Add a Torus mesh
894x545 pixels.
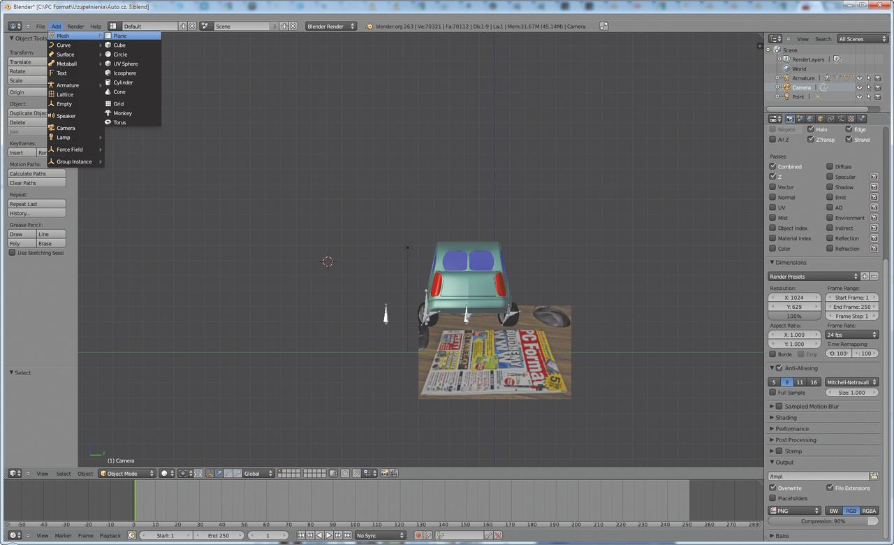(x=132, y=122)
